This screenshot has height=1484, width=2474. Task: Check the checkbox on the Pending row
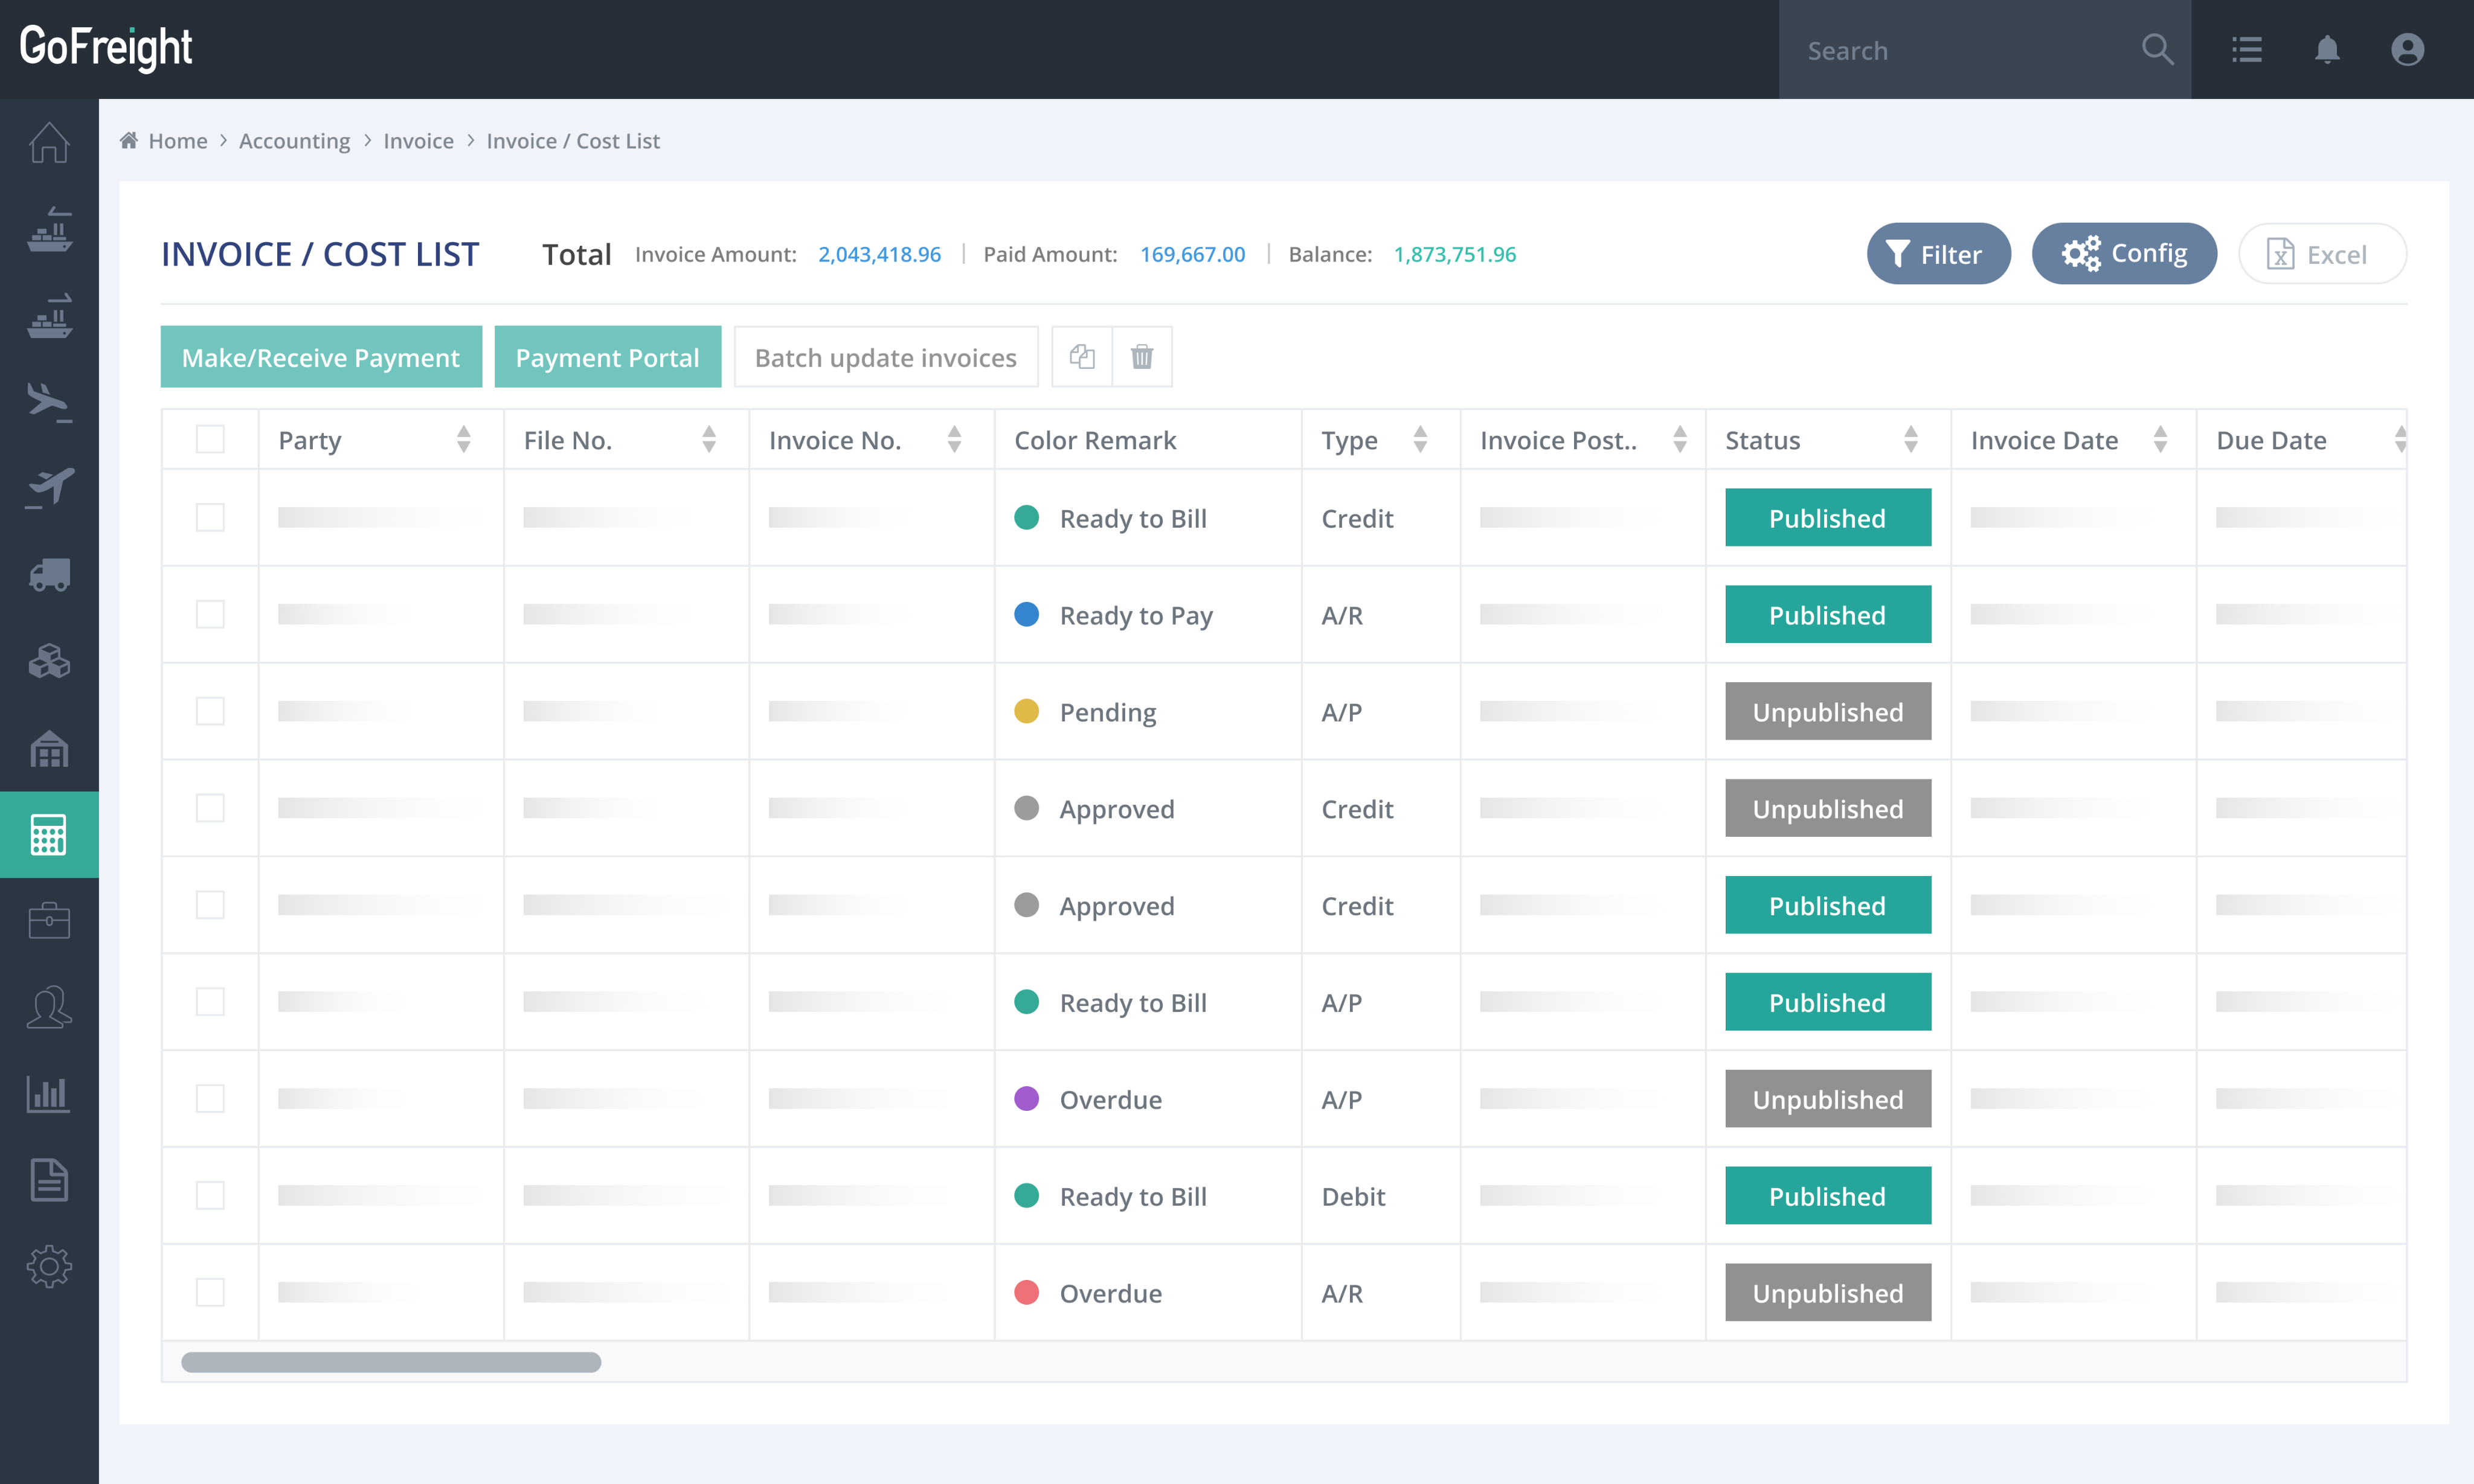point(210,711)
